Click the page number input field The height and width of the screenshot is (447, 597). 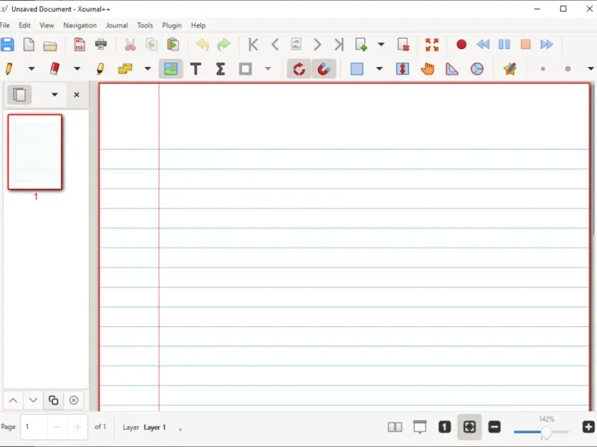coord(34,427)
